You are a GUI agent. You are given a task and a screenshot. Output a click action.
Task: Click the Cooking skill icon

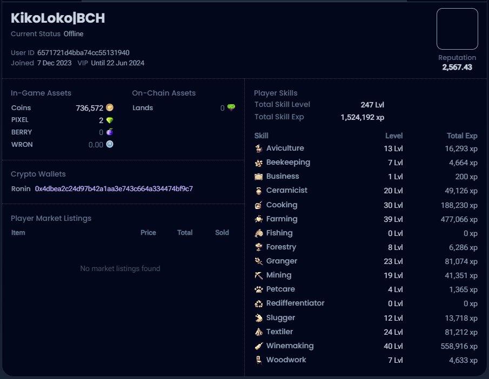(x=258, y=205)
